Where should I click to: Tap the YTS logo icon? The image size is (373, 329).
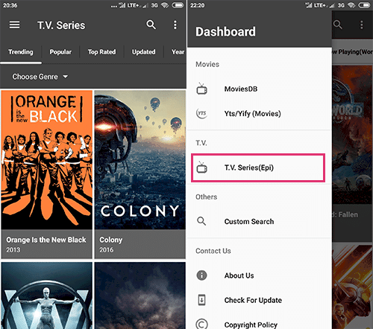201,113
